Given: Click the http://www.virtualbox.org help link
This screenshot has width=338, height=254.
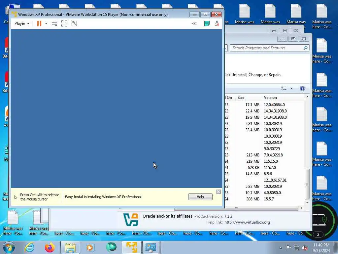Looking at the screenshot, I should (247, 222).
